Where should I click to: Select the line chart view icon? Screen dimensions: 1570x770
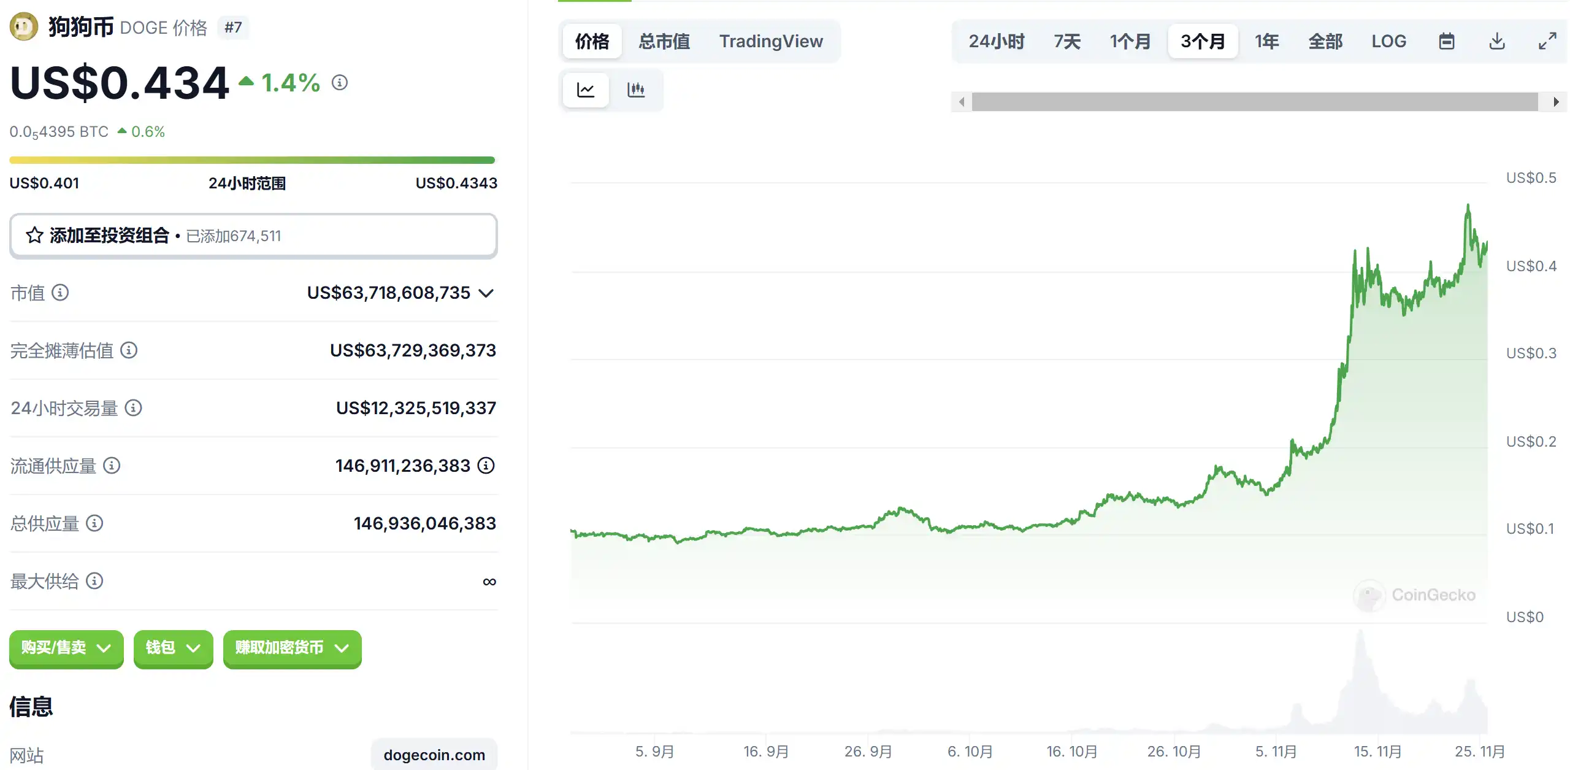click(x=586, y=90)
